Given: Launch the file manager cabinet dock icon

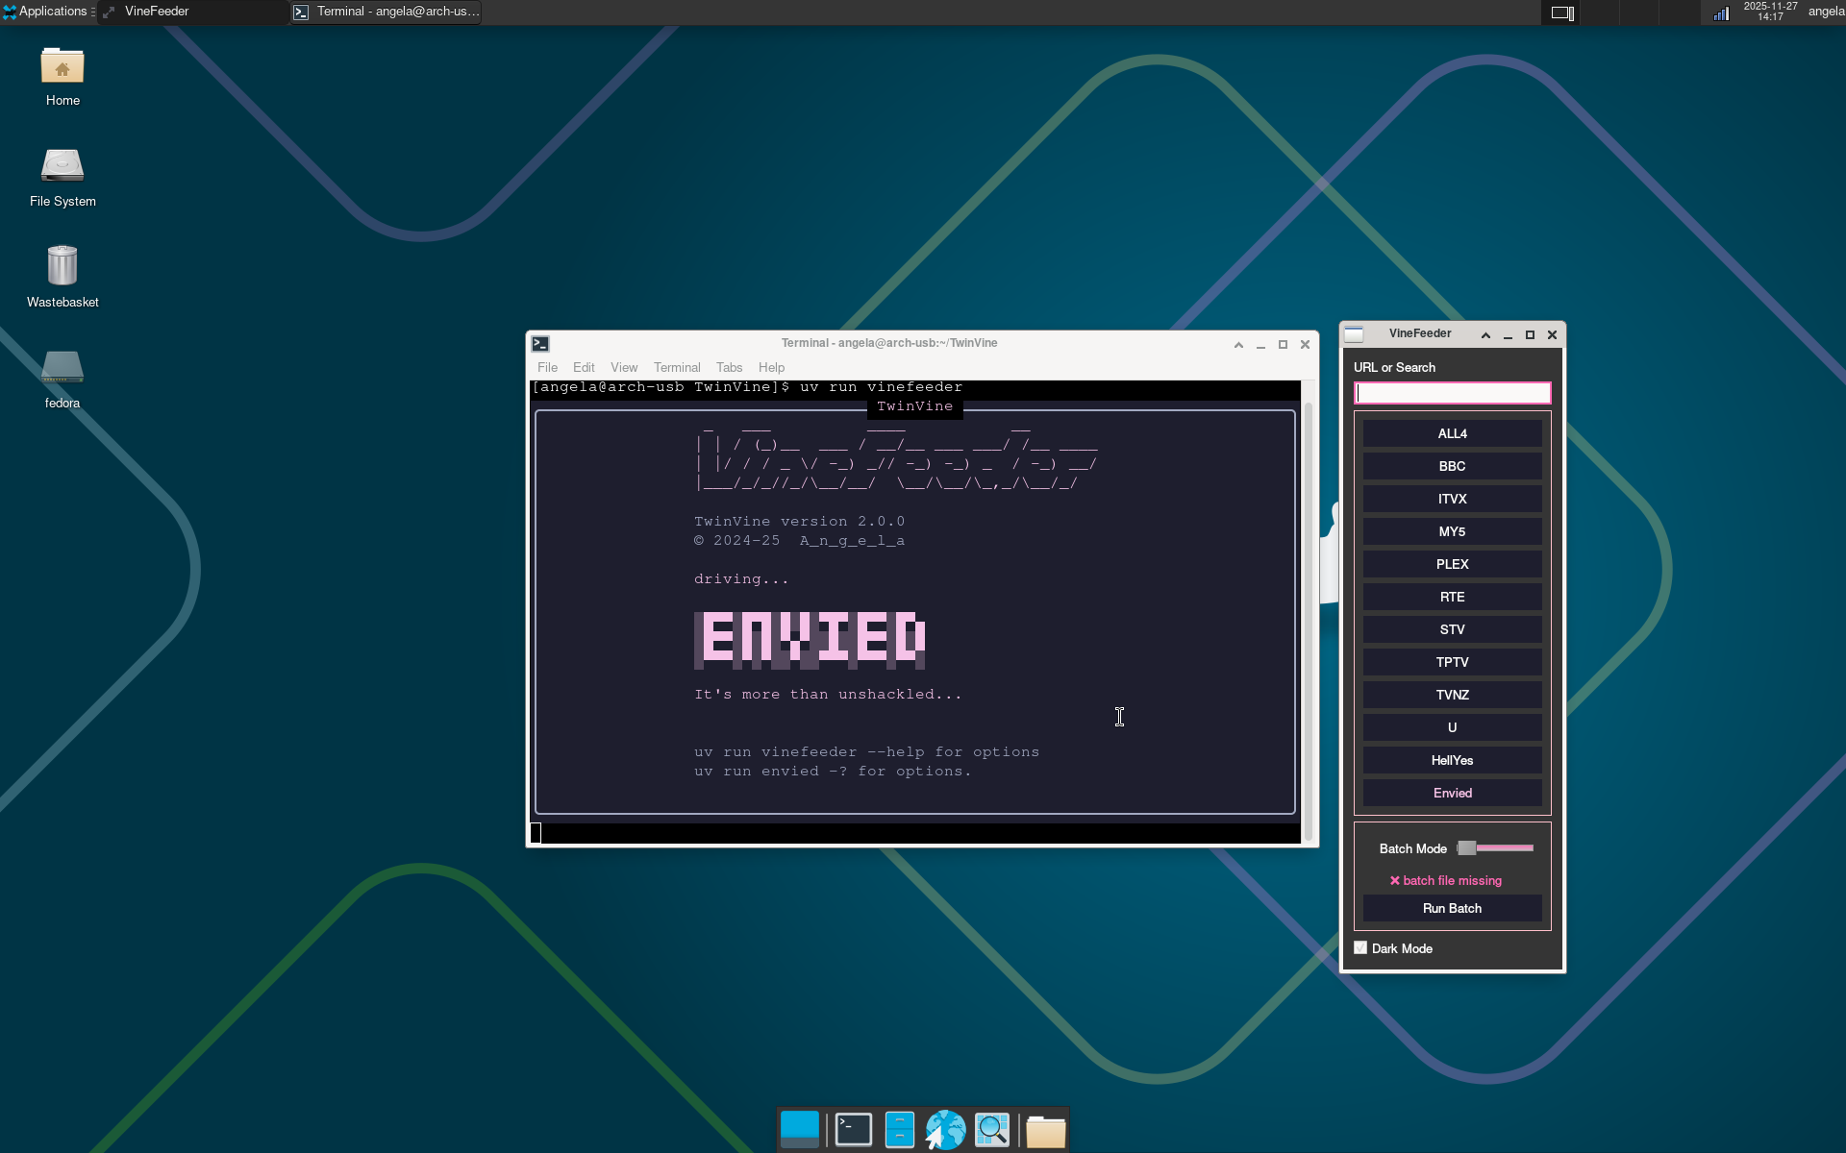Looking at the screenshot, I should tap(899, 1130).
